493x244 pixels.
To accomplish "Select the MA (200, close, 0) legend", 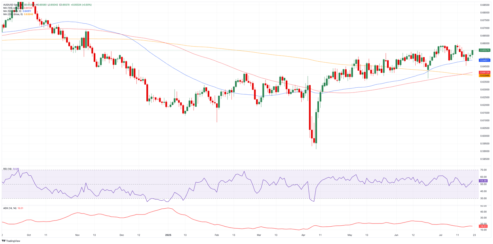I will pyautogui.click(x=13, y=14).
